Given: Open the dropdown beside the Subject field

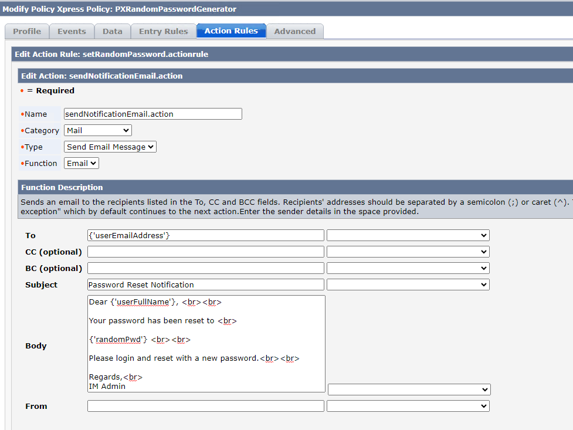Looking at the screenshot, I should point(408,285).
